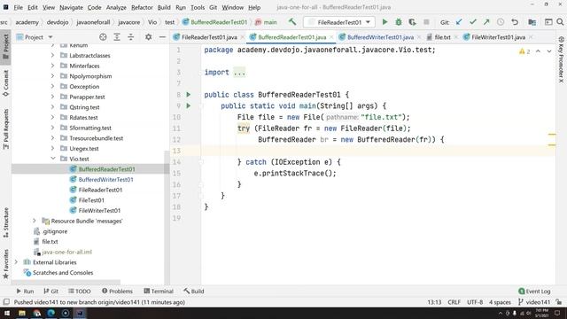Image resolution: width=567 pixels, height=319 pixels.
Task: Collapse the Vio.test folder
Action: [53, 159]
